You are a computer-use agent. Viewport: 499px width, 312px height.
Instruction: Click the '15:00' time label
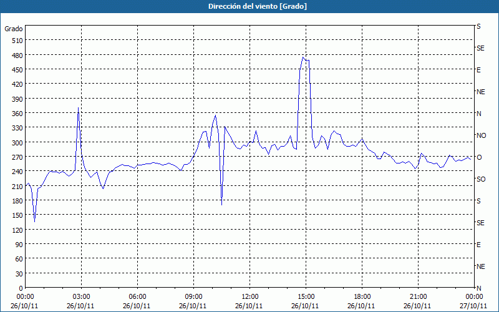click(306, 297)
